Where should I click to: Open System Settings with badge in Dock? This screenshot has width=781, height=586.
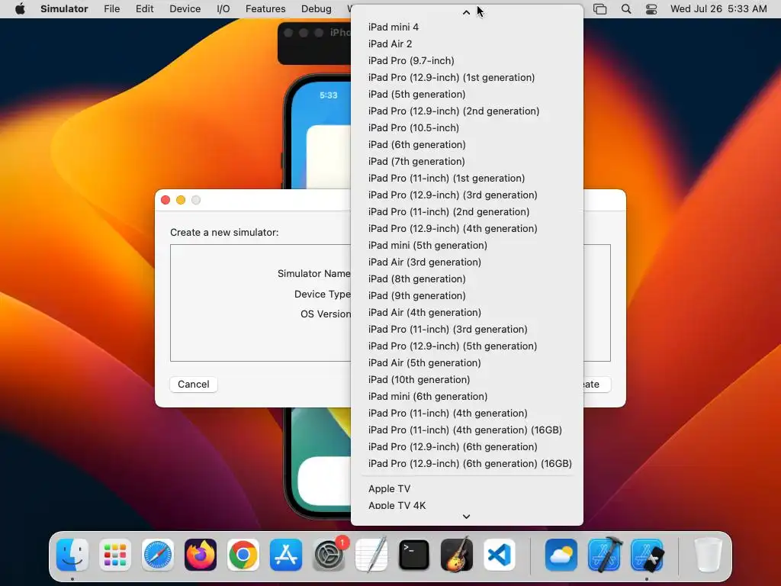click(x=329, y=555)
